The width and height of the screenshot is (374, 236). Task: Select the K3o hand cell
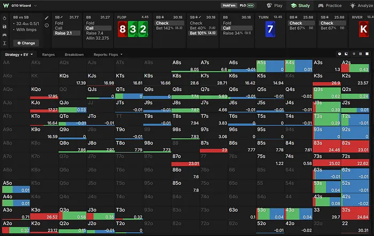[x=44, y=214]
